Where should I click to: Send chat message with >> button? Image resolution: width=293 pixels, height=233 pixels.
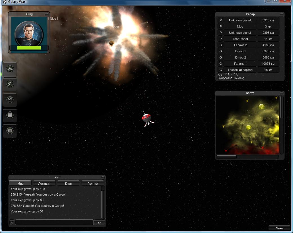point(99,223)
